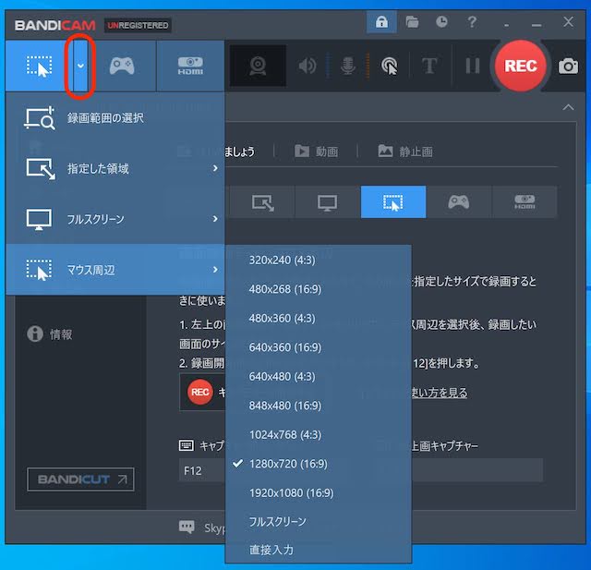Open the 動画 tab
This screenshot has height=570, width=591.
[x=316, y=152]
